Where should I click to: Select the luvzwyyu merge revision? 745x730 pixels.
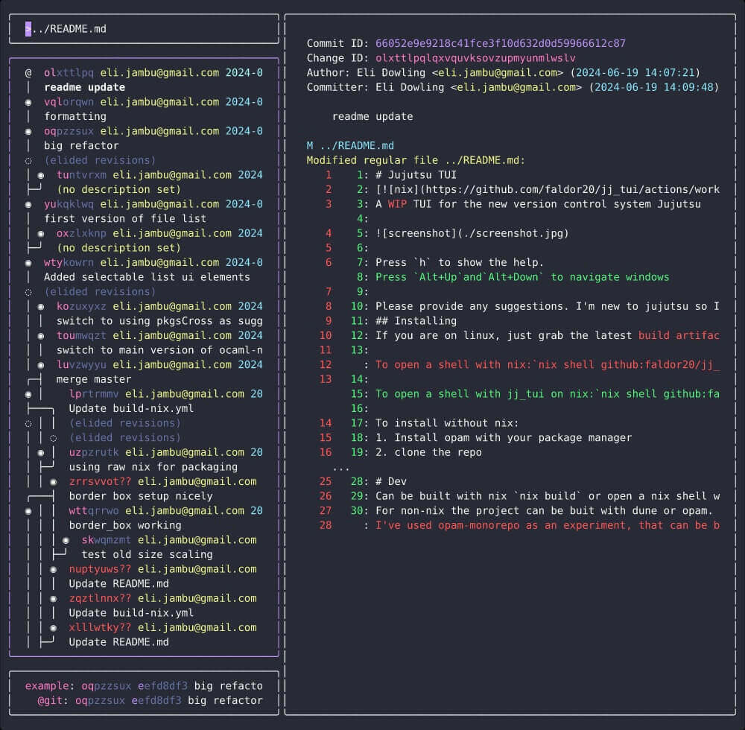159,364
